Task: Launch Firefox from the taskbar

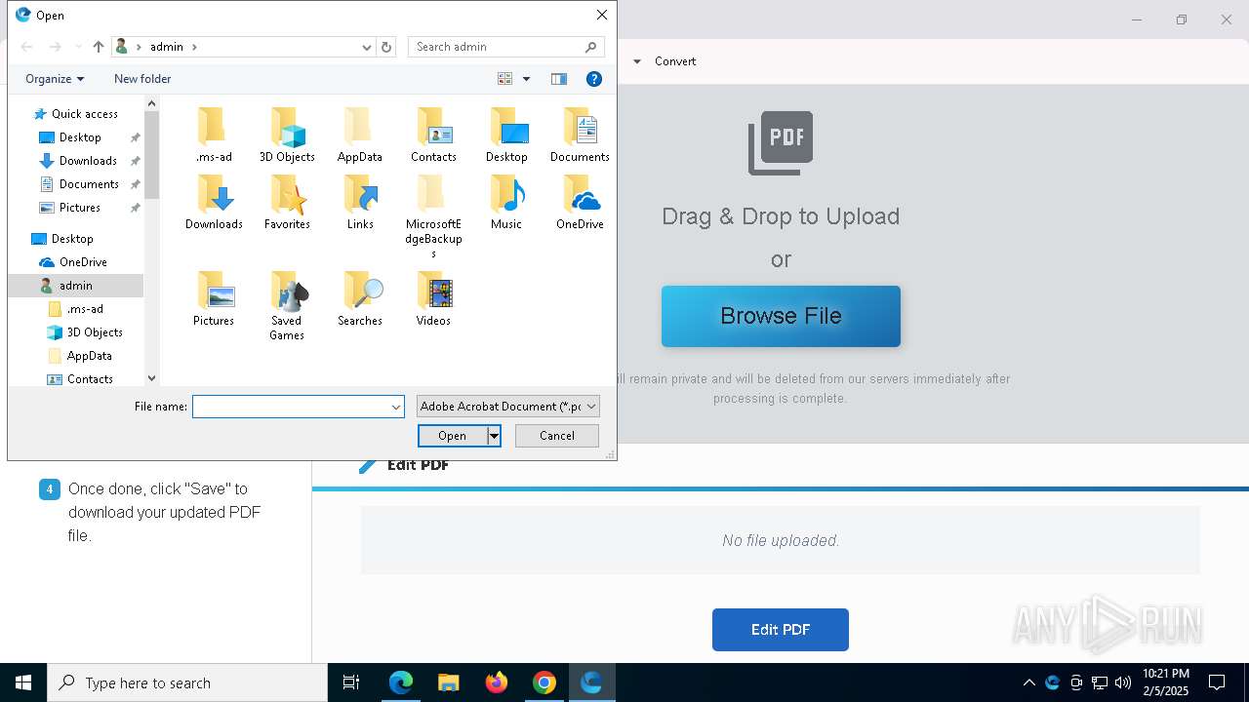Action: click(x=497, y=682)
